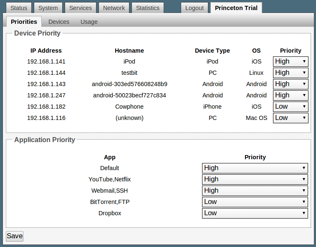Change priority for testbit host
Image resolution: width=316 pixels, height=247 pixels.
291,73
